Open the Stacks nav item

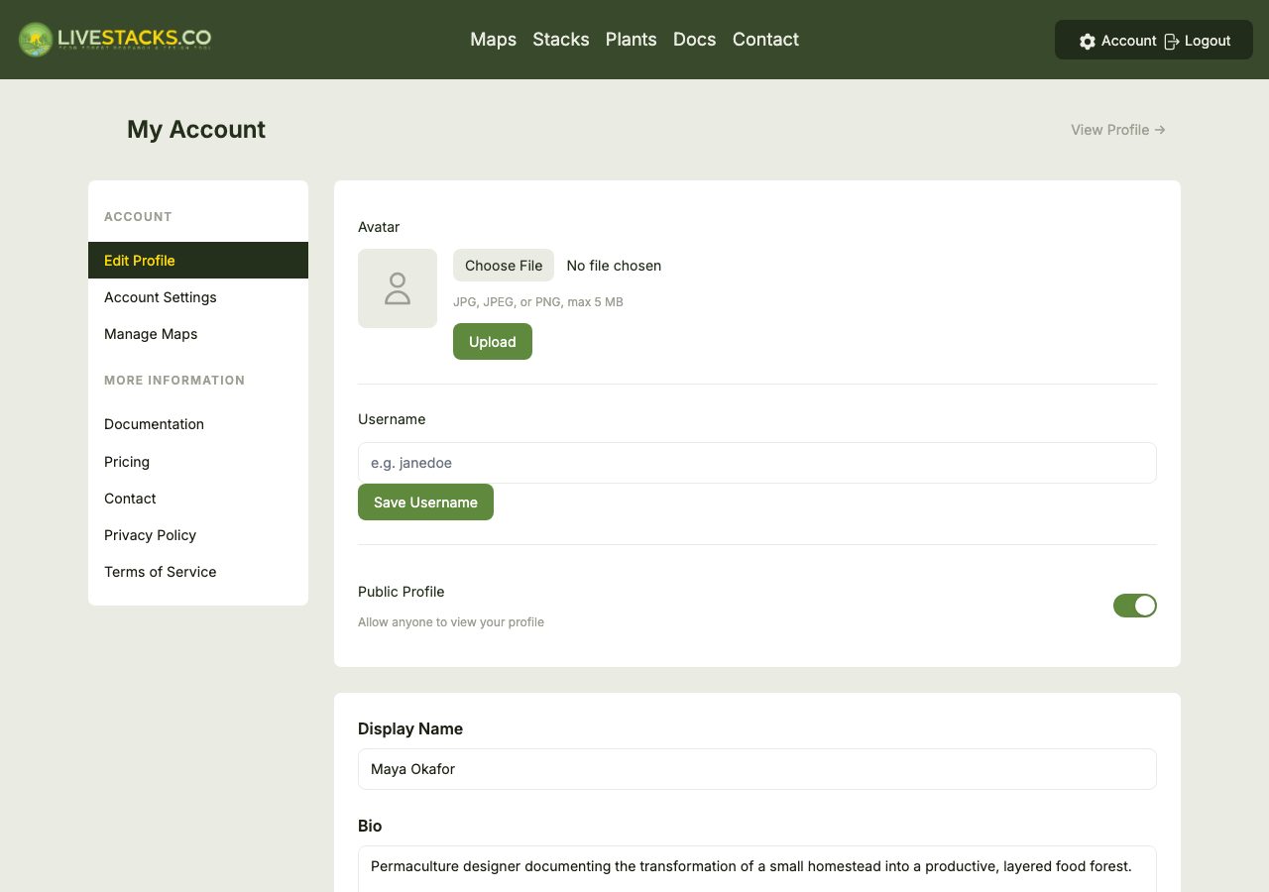[x=561, y=40]
